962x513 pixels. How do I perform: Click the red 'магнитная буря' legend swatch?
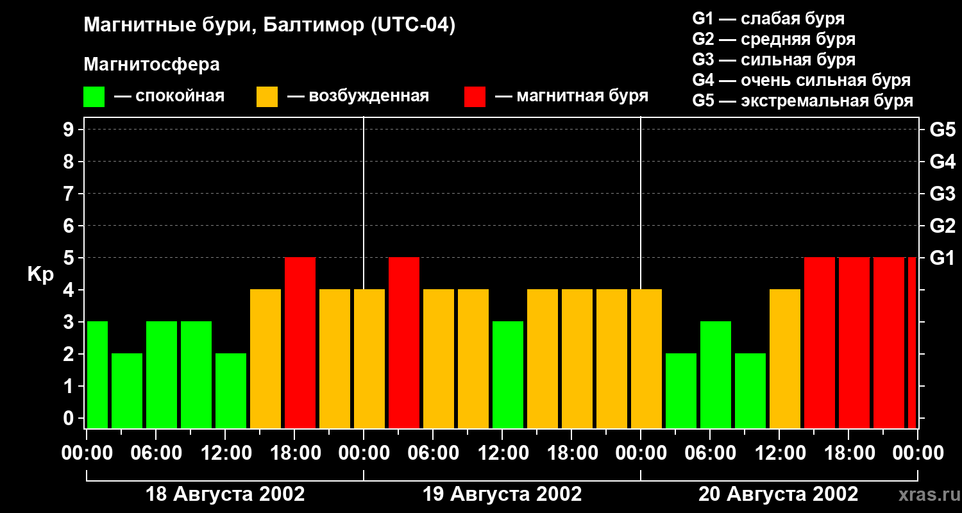pyautogui.click(x=475, y=97)
